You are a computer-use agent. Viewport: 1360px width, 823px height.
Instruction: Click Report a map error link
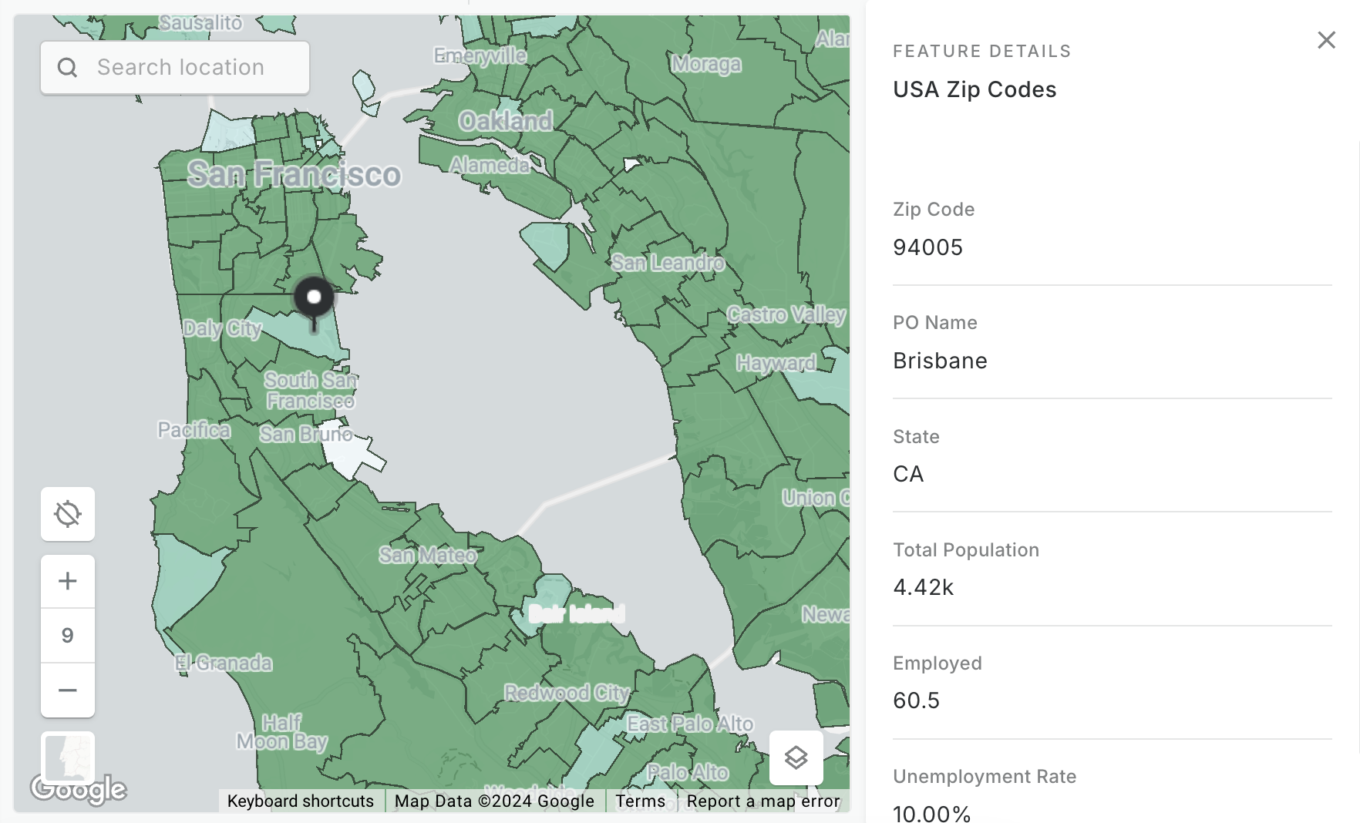pos(763,801)
